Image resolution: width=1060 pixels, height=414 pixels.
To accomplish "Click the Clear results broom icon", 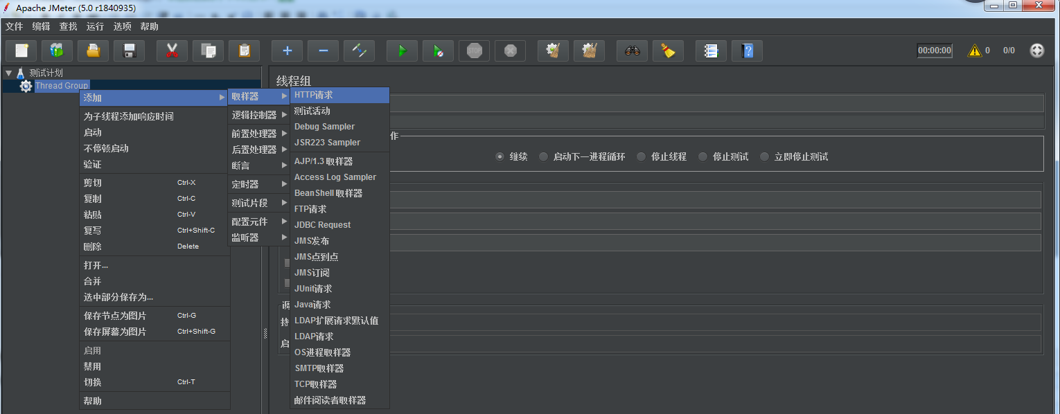I will click(553, 51).
